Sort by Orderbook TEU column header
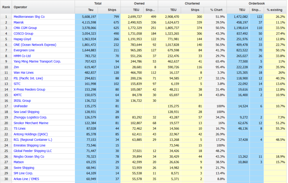 (238, 10)
